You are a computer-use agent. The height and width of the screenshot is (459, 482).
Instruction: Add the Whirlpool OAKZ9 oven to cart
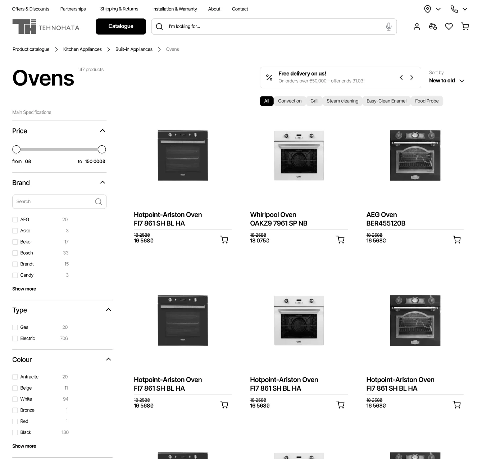[340, 239]
